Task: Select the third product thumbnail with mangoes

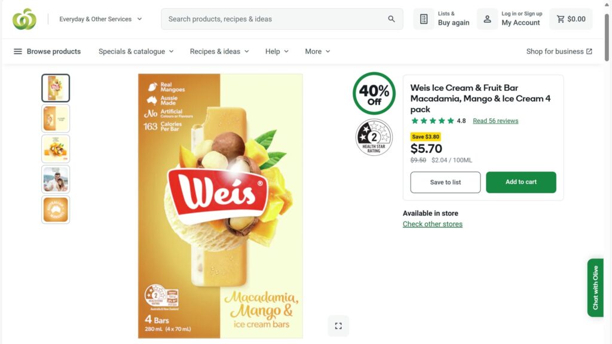Action: point(56,149)
